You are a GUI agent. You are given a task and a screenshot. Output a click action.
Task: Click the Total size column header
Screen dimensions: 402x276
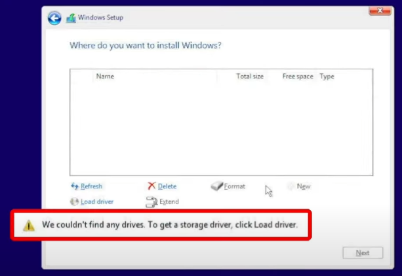250,77
